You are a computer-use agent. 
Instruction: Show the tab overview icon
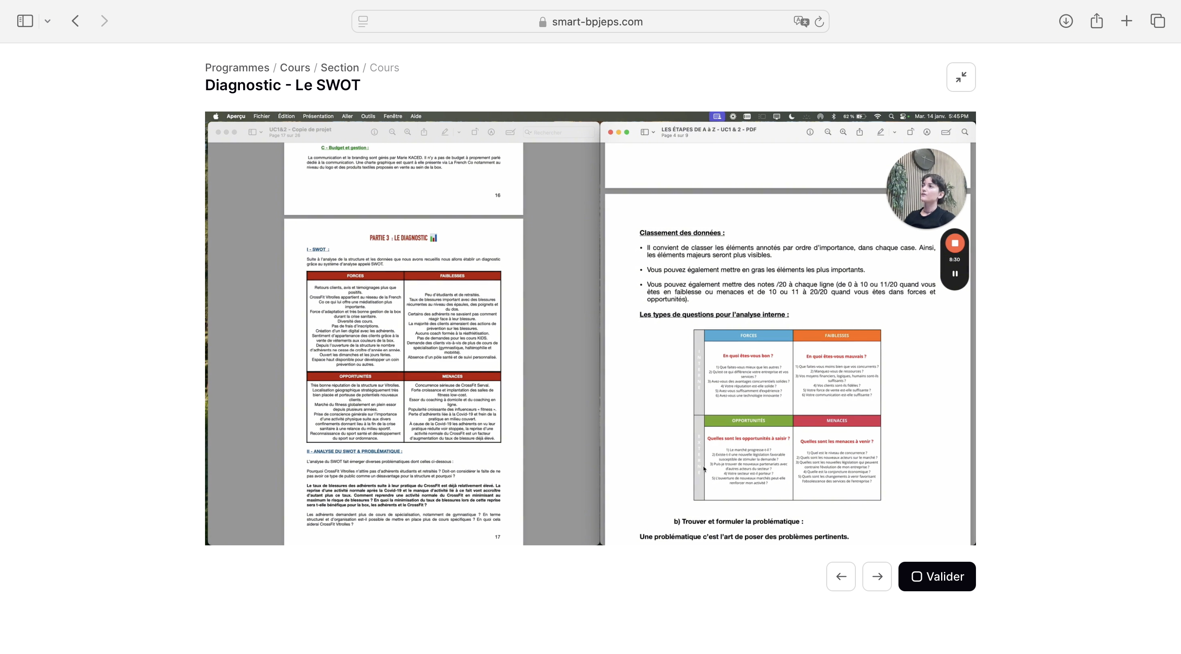(x=1158, y=21)
